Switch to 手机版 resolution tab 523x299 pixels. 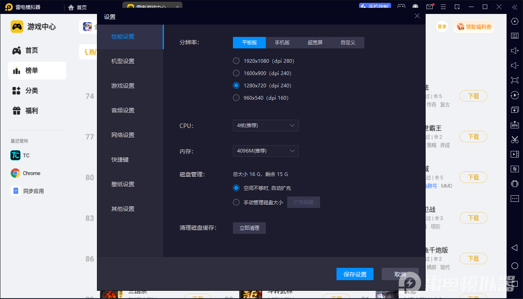point(282,43)
